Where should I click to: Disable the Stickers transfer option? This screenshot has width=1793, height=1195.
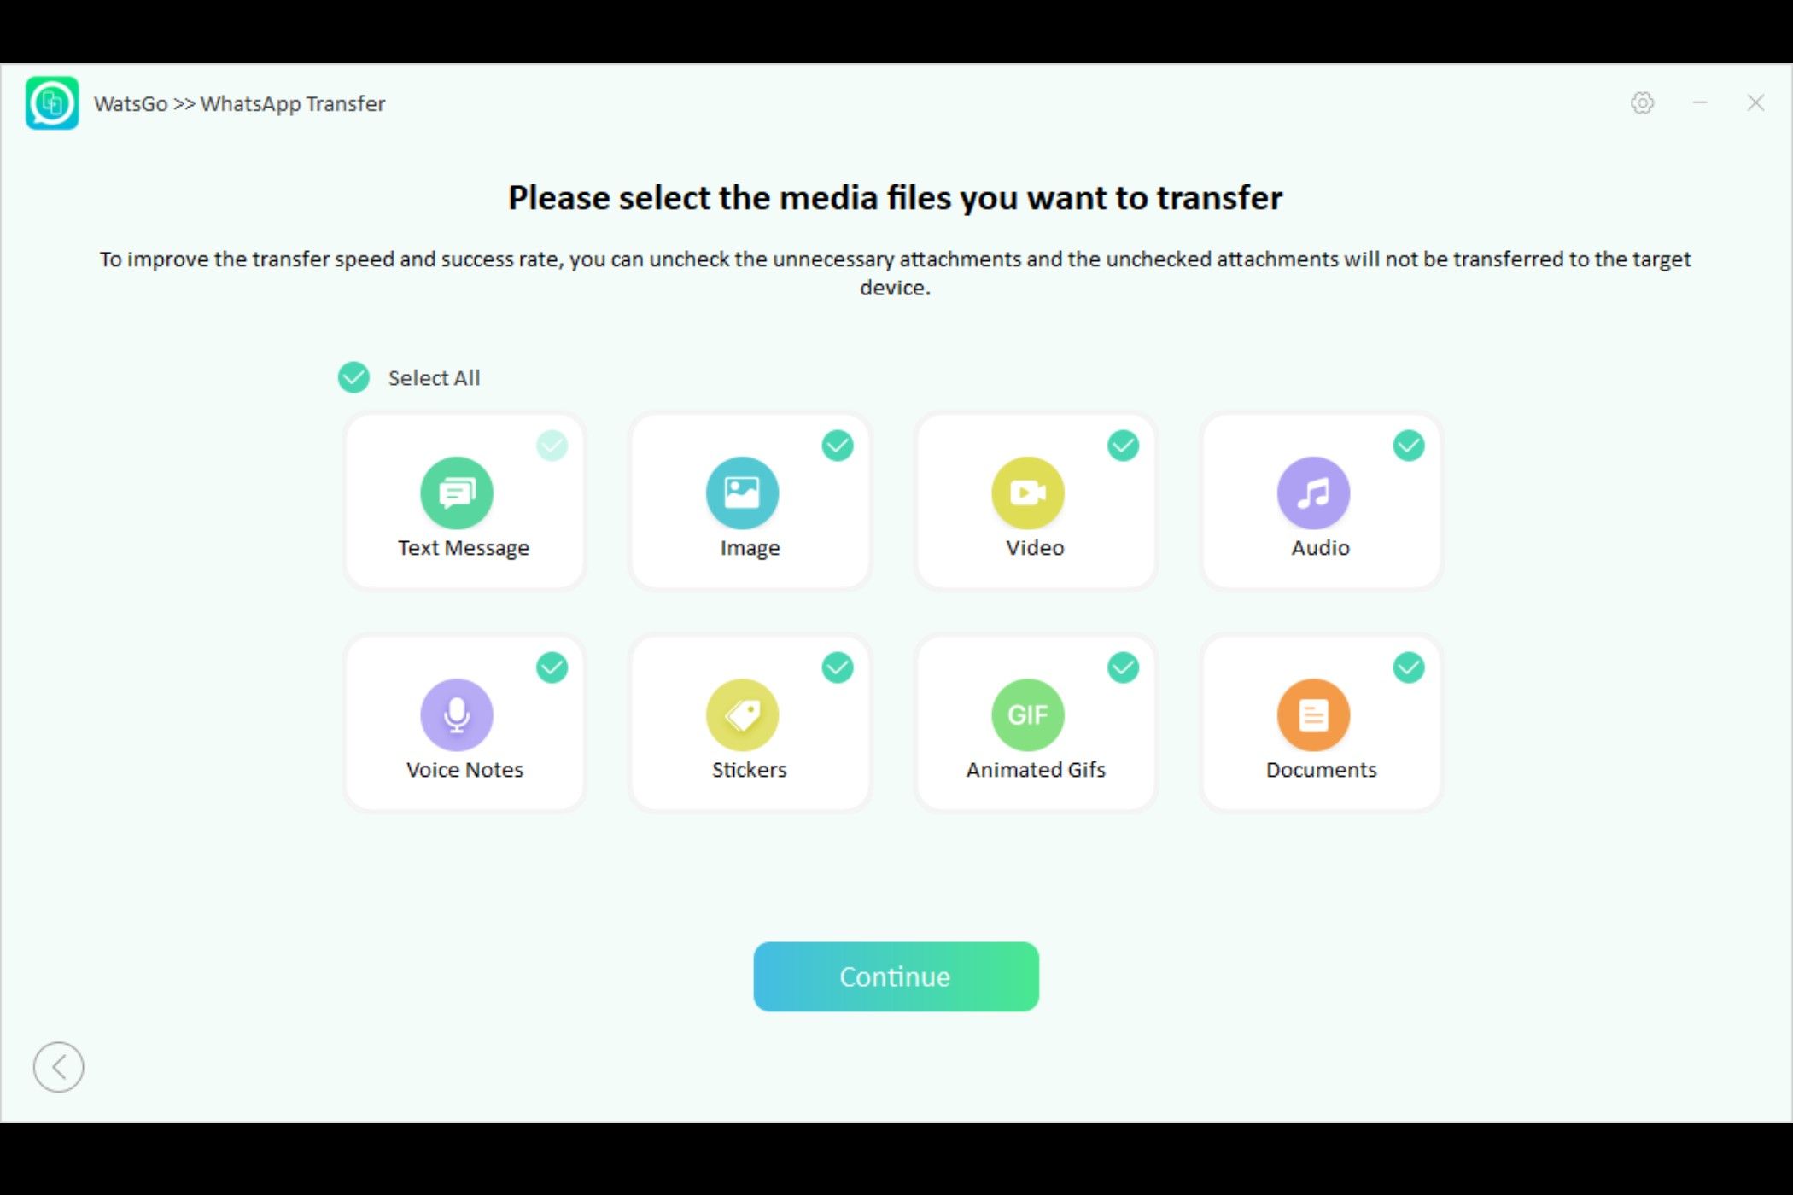(837, 667)
